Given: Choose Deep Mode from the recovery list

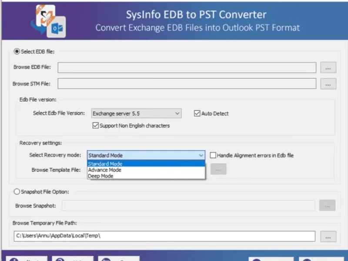Looking at the screenshot, I should point(146,176).
